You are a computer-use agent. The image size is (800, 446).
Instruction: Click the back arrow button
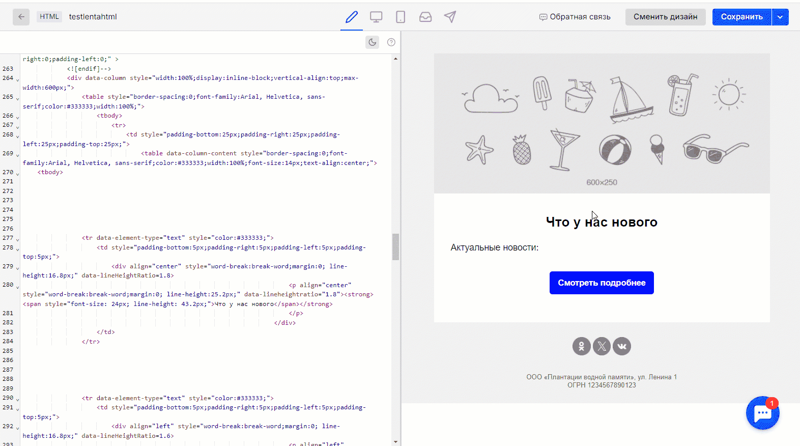21,17
